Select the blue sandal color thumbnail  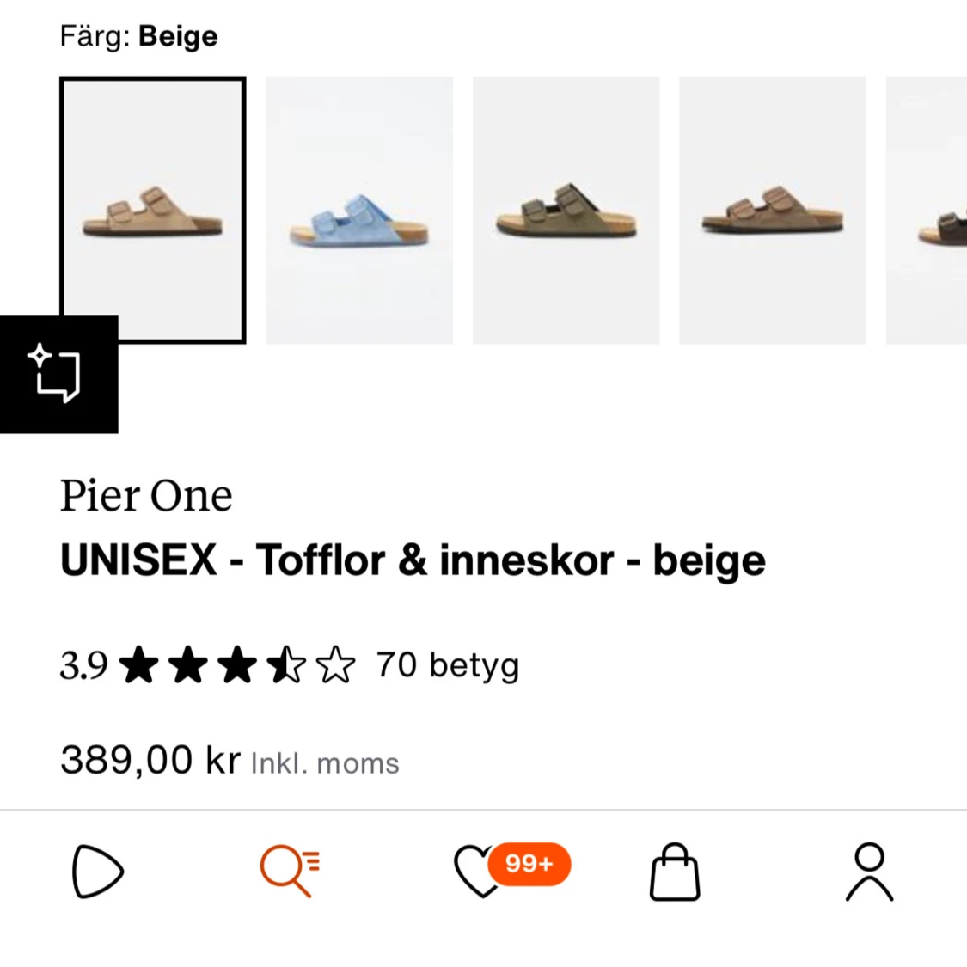pyautogui.click(x=359, y=210)
